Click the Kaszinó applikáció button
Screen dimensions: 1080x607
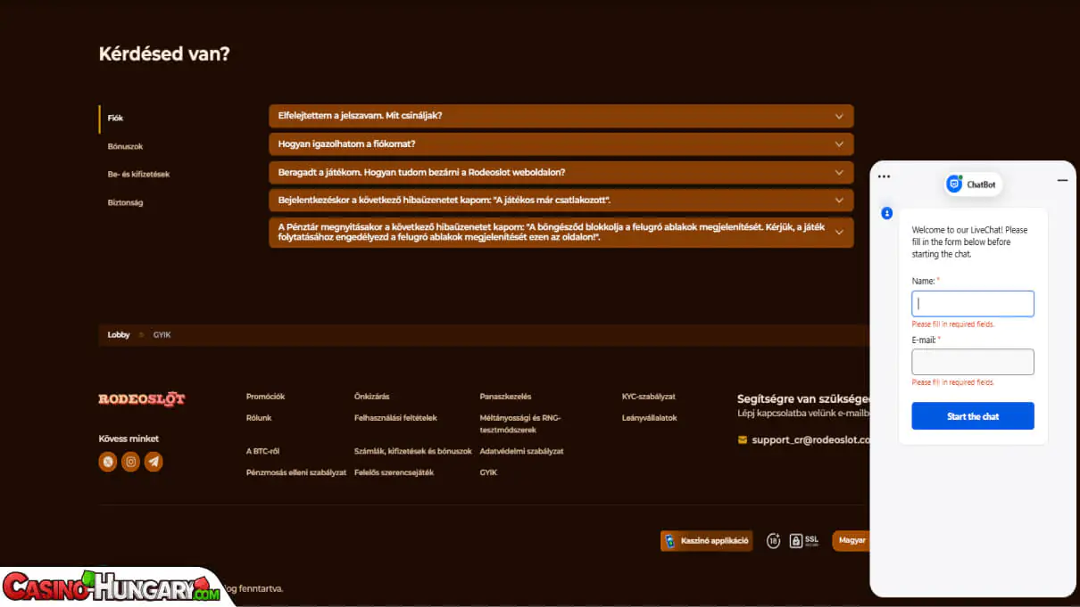click(x=706, y=541)
